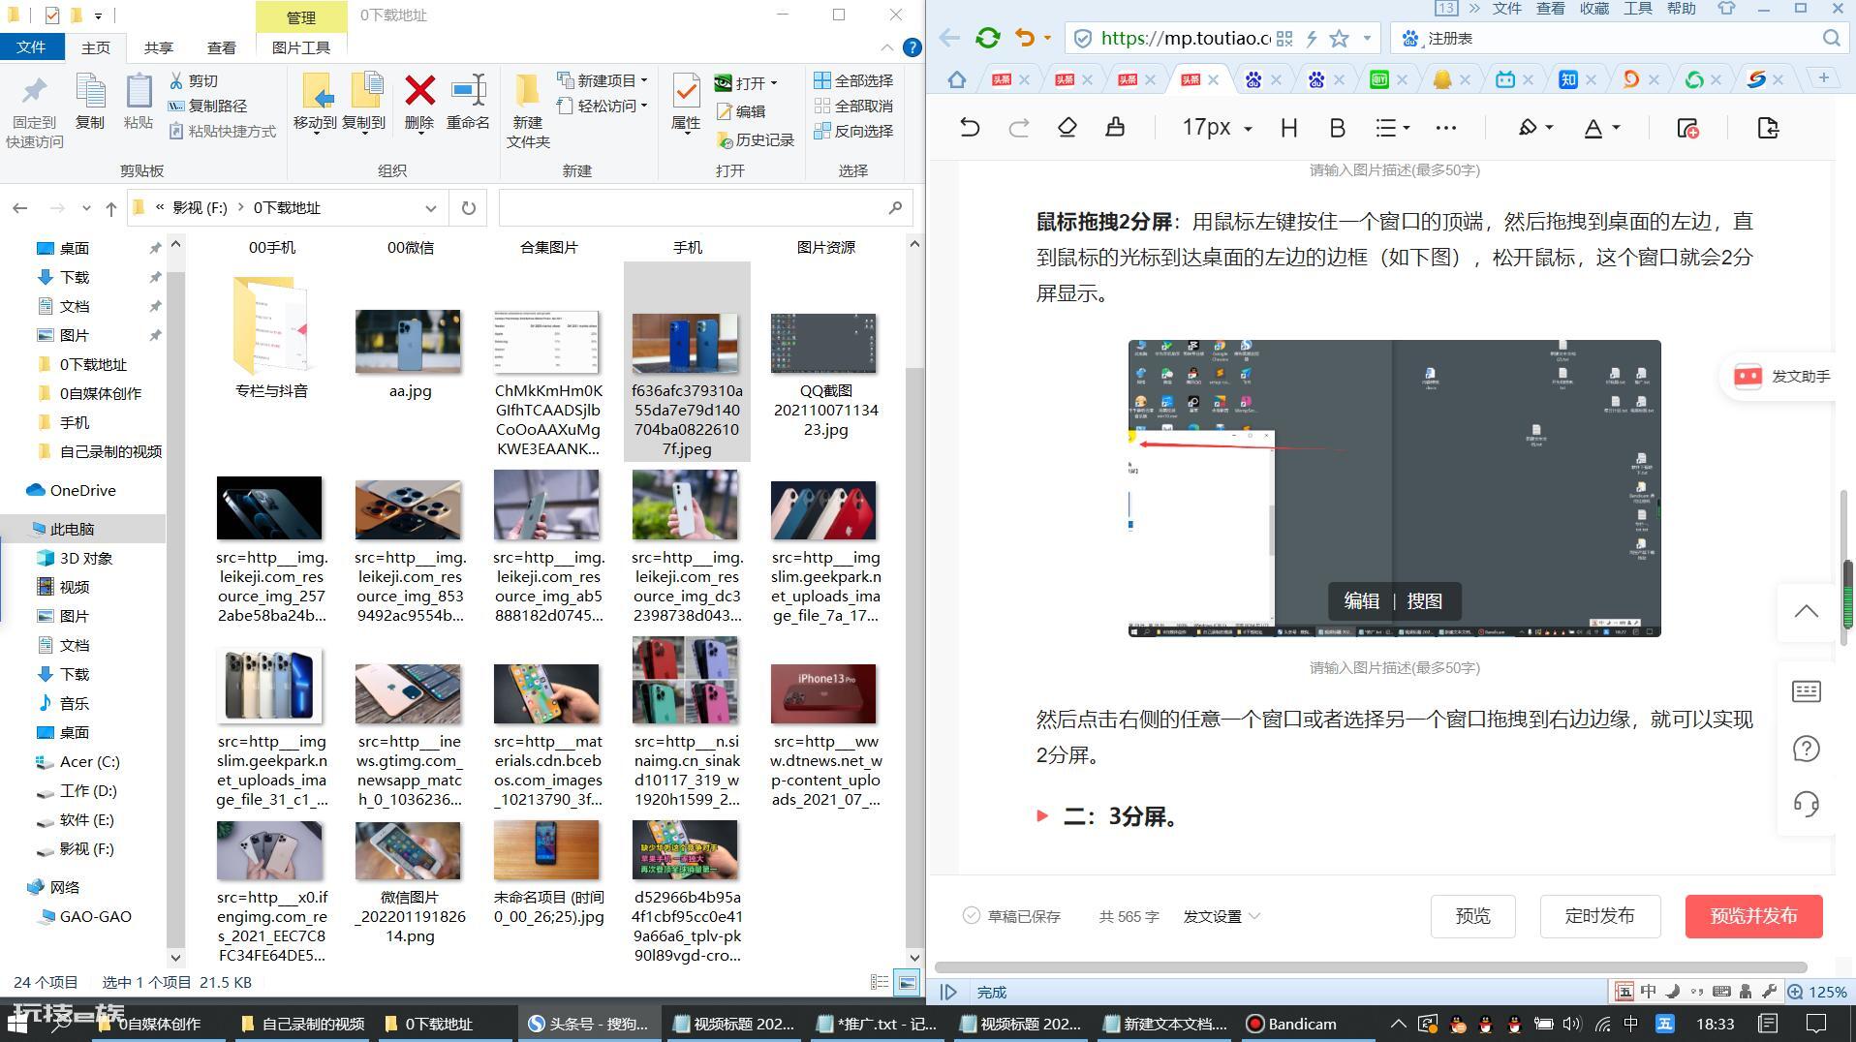Viewport: 1856px width, 1042px height.
Task: Open browser 工具 menu
Action: pos(1637,9)
